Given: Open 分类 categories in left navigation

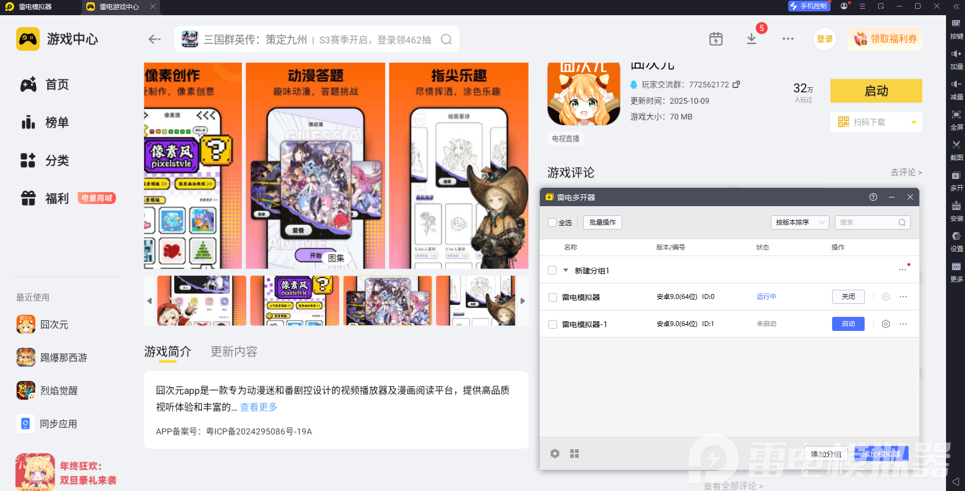Looking at the screenshot, I should click(x=45, y=161).
